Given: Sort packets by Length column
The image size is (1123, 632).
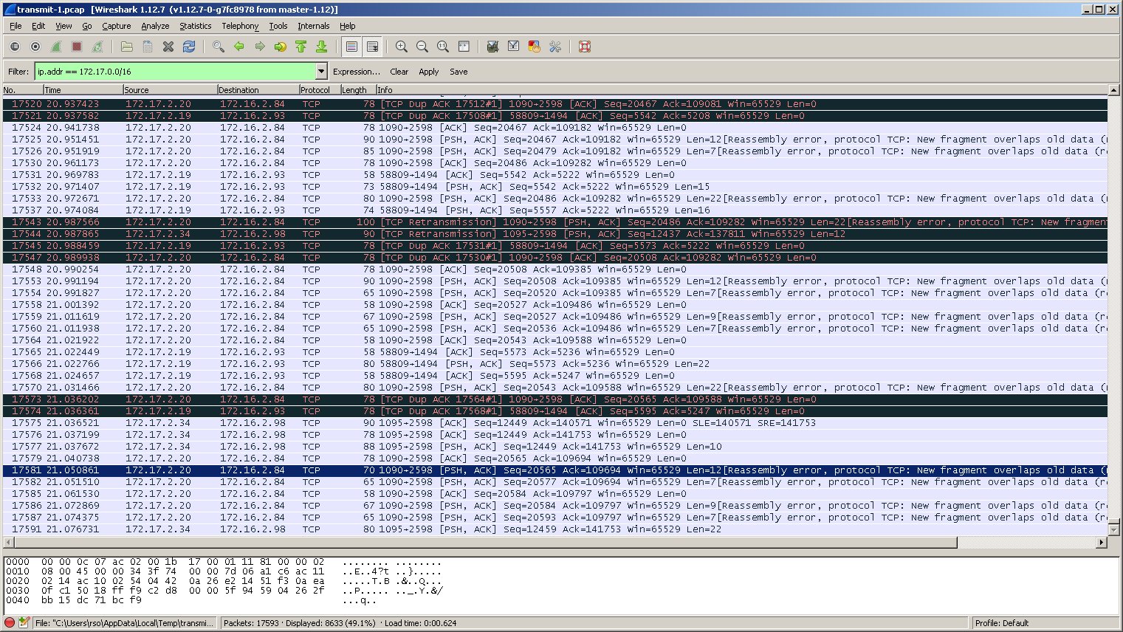Looking at the screenshot, I should click(357, 90).
